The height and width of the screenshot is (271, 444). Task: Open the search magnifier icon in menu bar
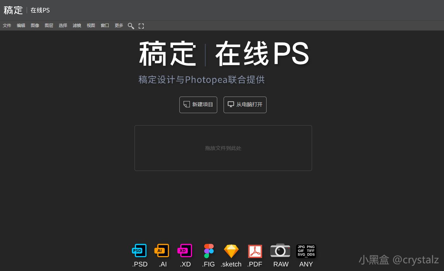coord(131,26)
